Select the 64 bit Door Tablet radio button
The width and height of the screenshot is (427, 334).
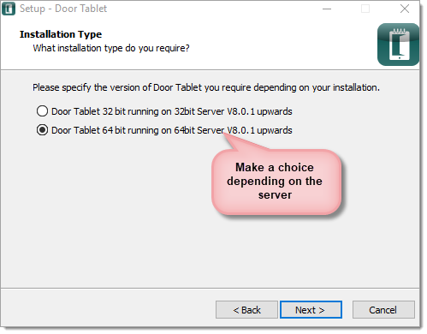(42, 130)
